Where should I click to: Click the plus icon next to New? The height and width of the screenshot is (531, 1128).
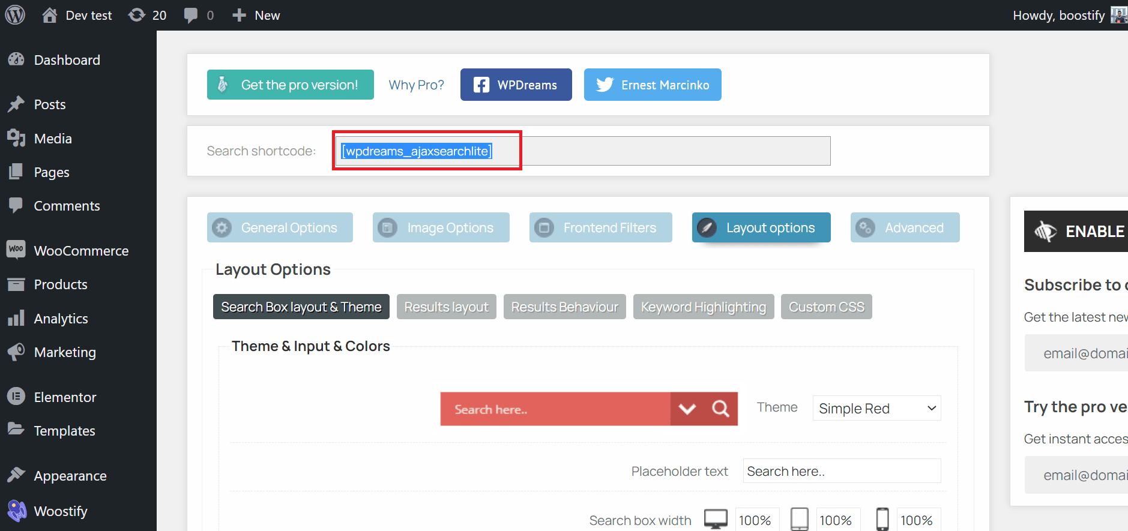point(239,15)
